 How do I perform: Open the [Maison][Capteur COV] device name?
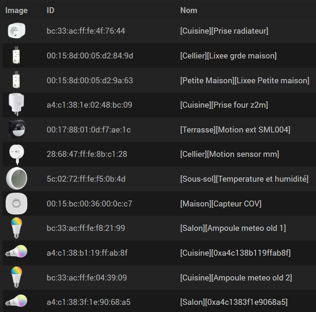click(221, 204)
